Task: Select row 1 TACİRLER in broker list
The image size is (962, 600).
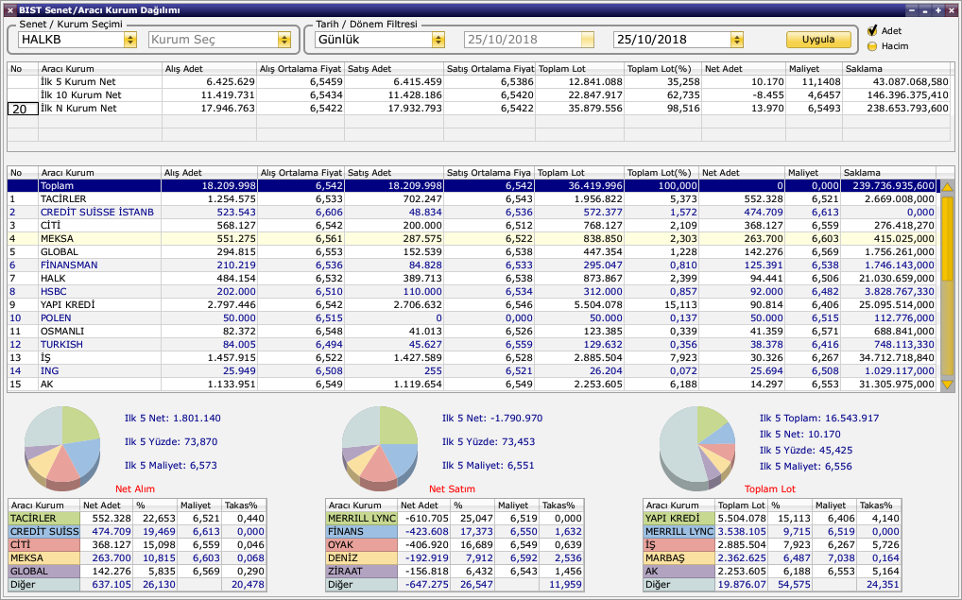Action: coord(472,199)
